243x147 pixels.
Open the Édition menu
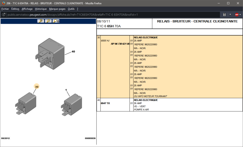coord(15,9)
